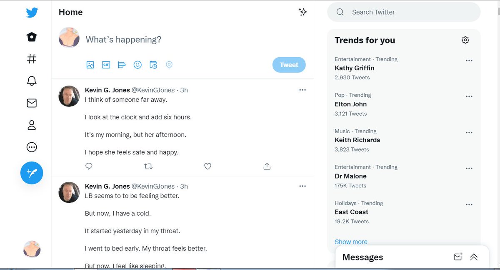The width and height of the screenshot is (500, 270).
Task: Click the schedule tweet calendar icon
Action: pyautogui.click(x=153, y=65)
